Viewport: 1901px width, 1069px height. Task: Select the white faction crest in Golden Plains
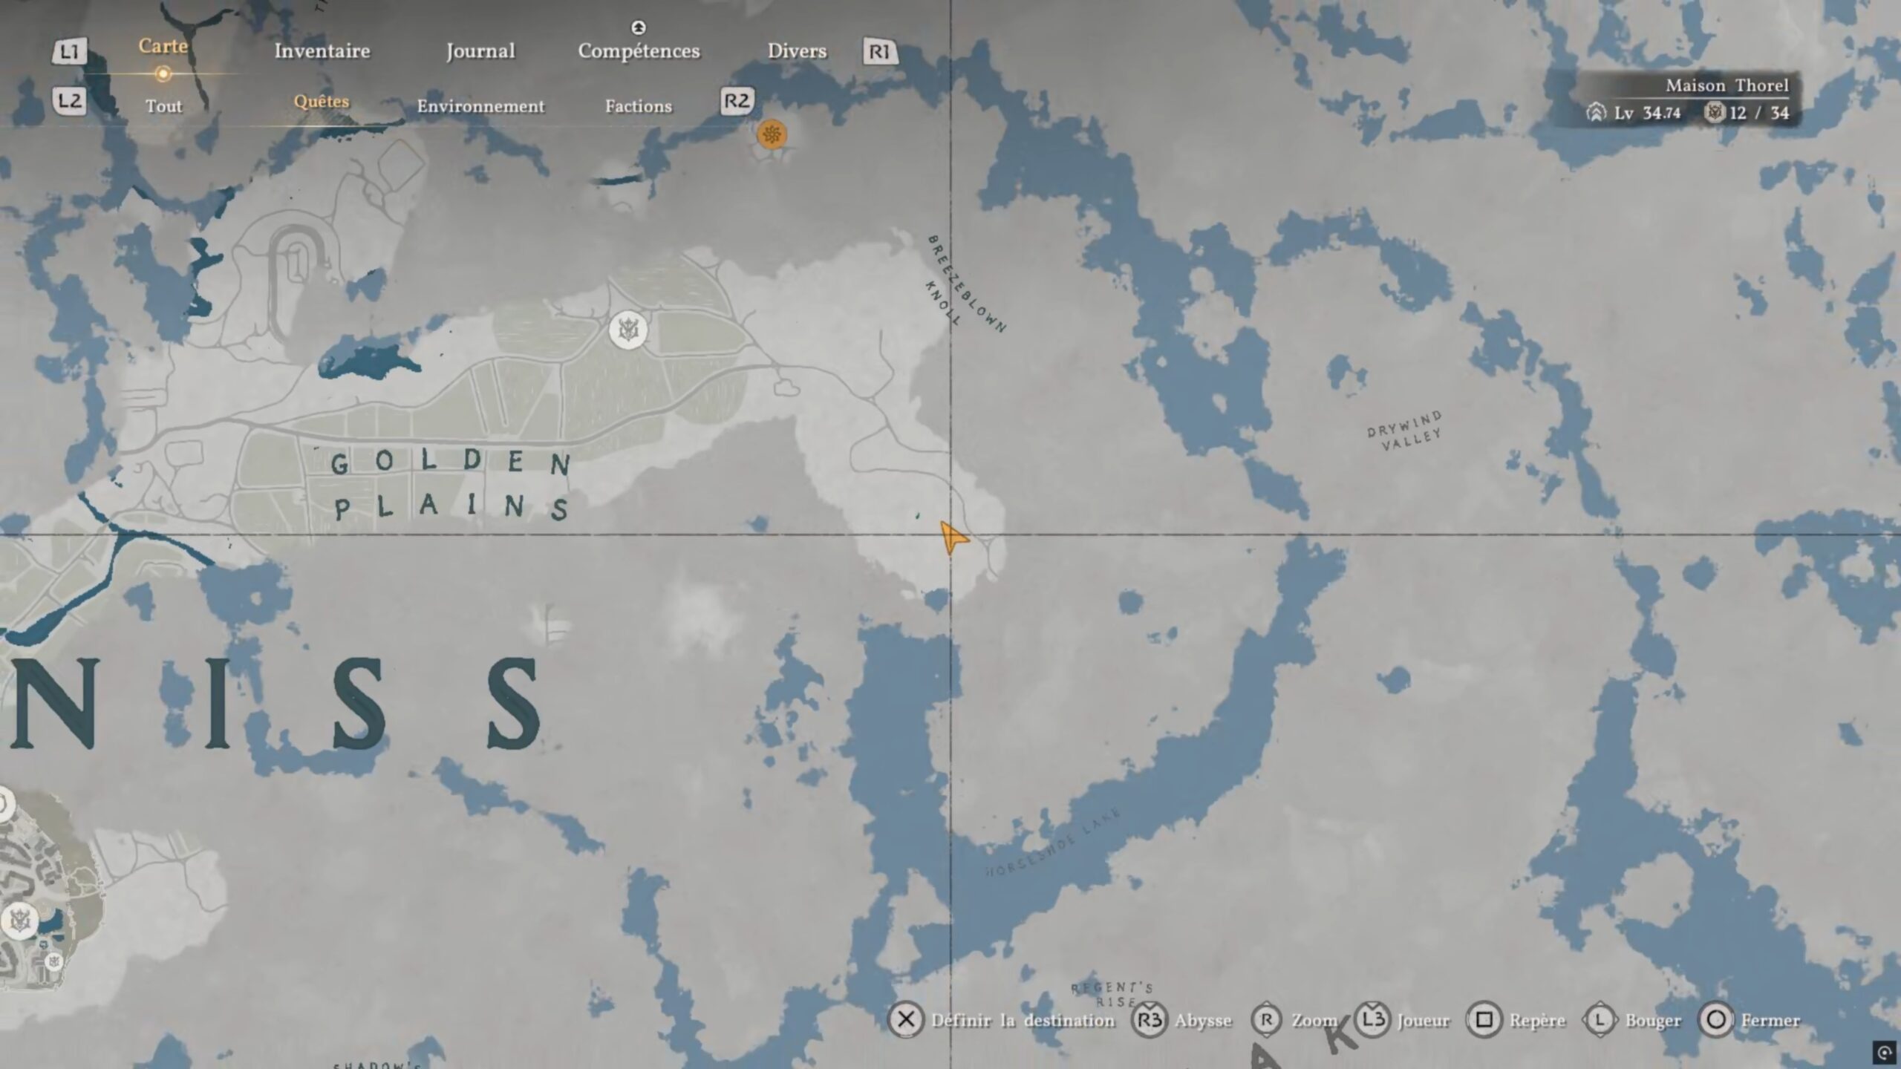[x=627, y=329]
